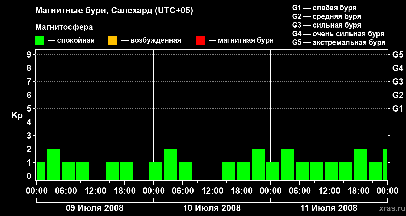Click the 'G2 — средняя буря' legend line

coord(326,16)
